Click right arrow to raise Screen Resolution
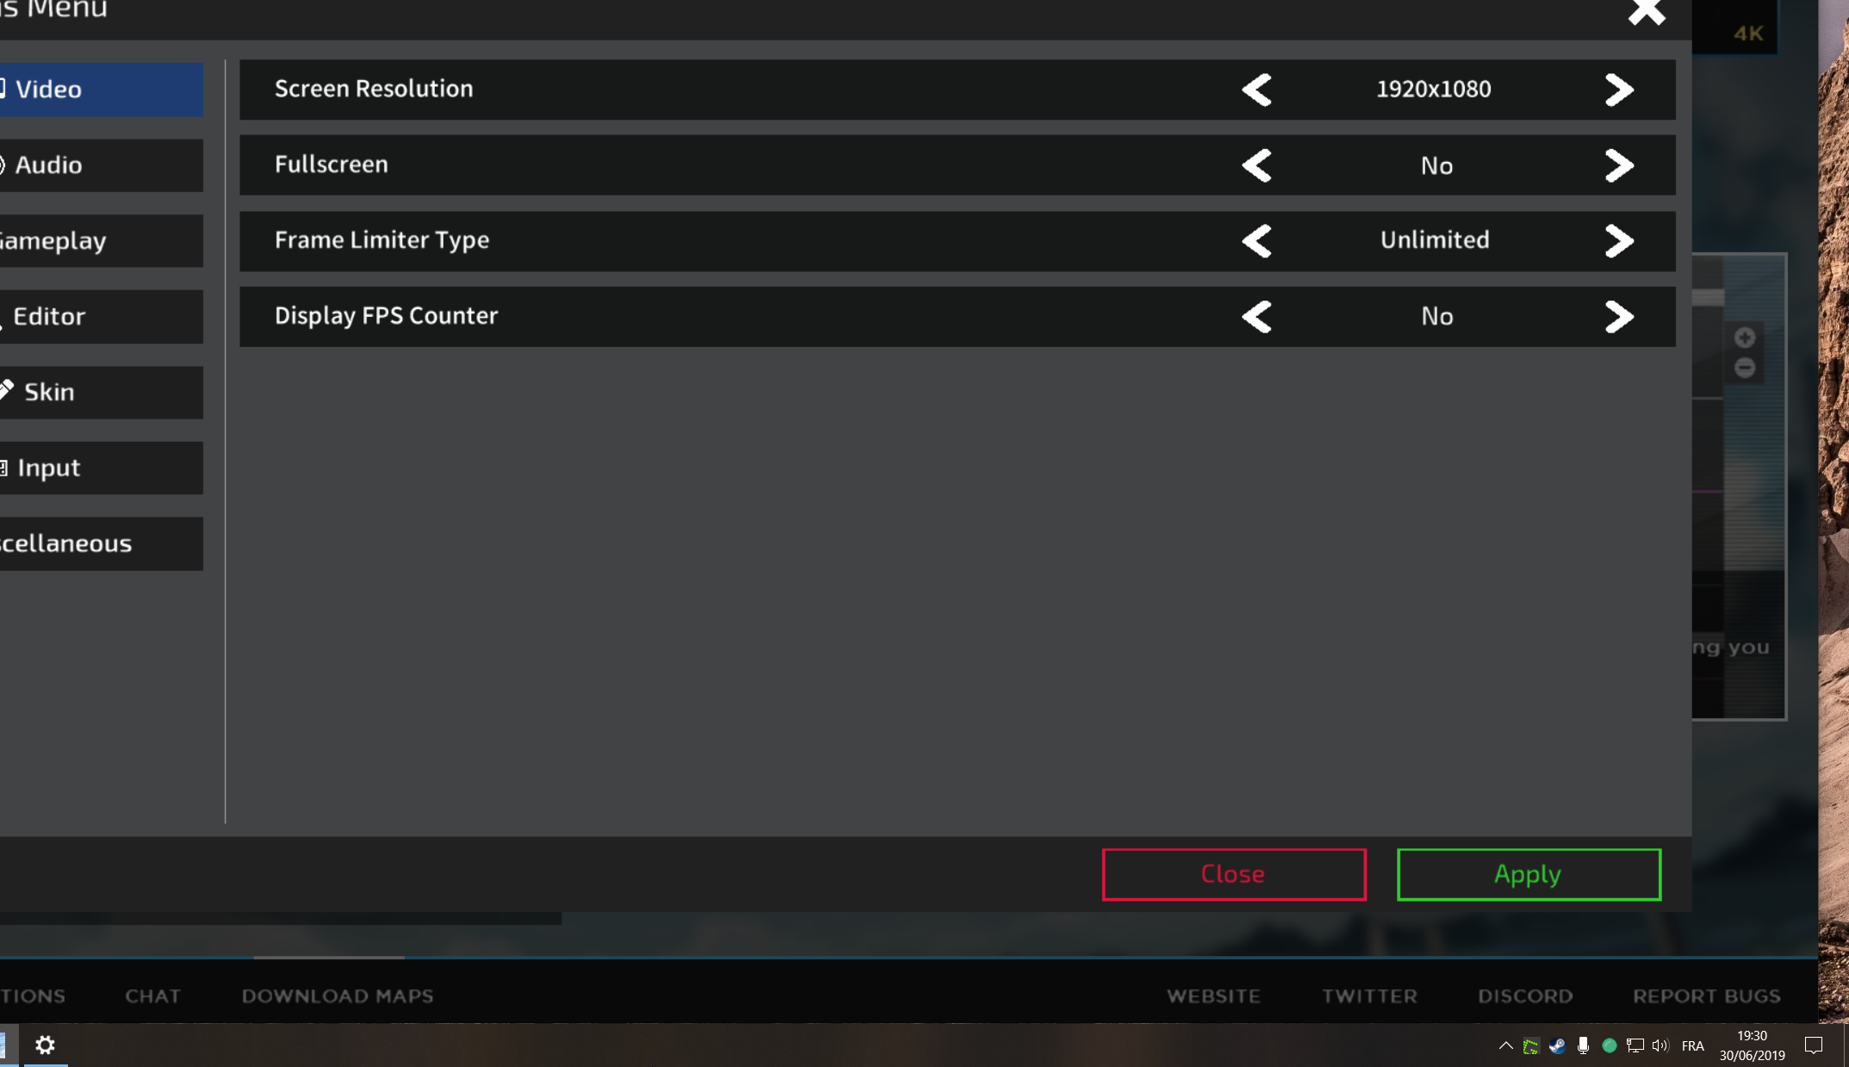This screenshot has height=1067, width=1849. (x=1619, y=90)
